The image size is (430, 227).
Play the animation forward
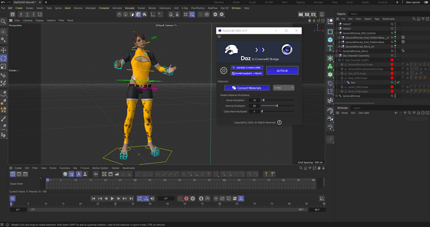pos(112,198)
